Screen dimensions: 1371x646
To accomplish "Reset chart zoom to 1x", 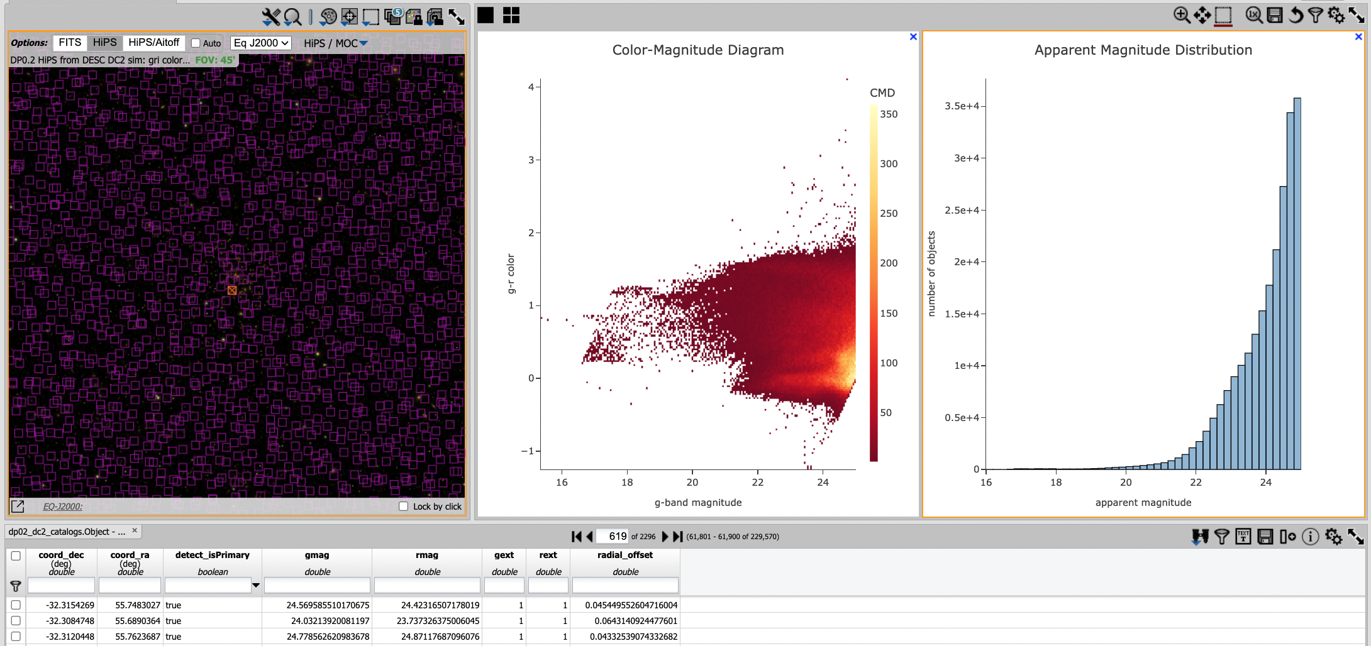I will (x=1254, y=15).
